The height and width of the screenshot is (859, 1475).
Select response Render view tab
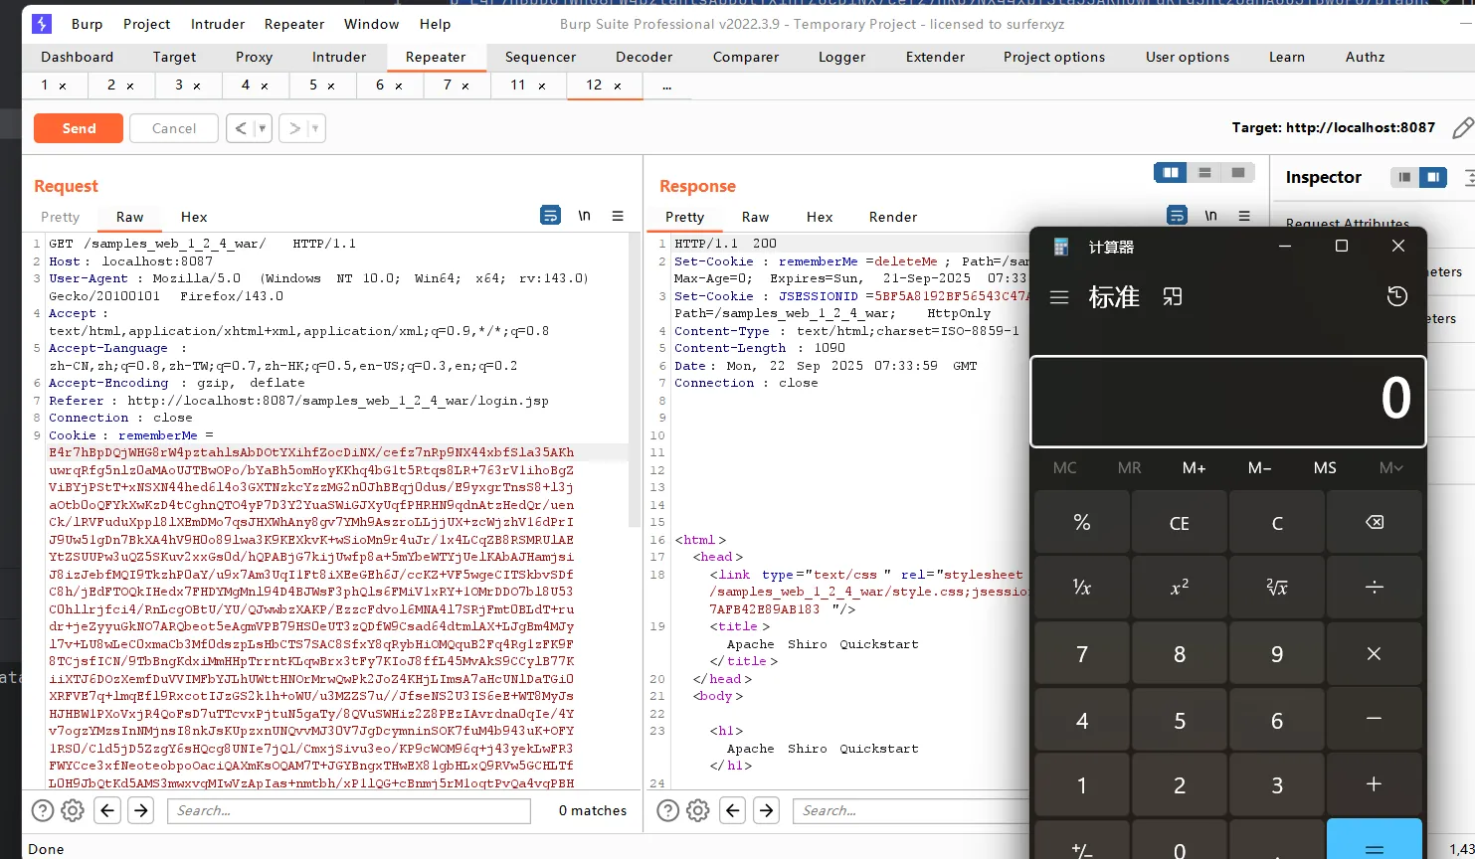click(x=892, y=217)
